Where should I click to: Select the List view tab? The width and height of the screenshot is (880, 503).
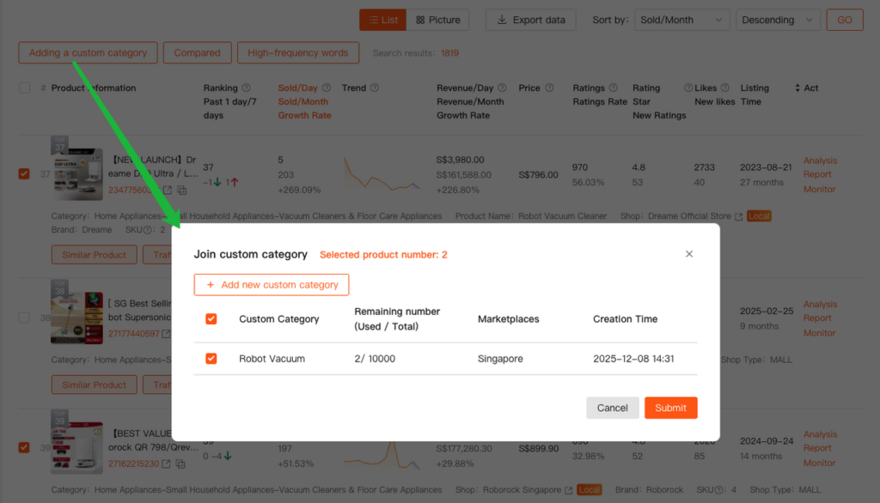click(382, 20)
